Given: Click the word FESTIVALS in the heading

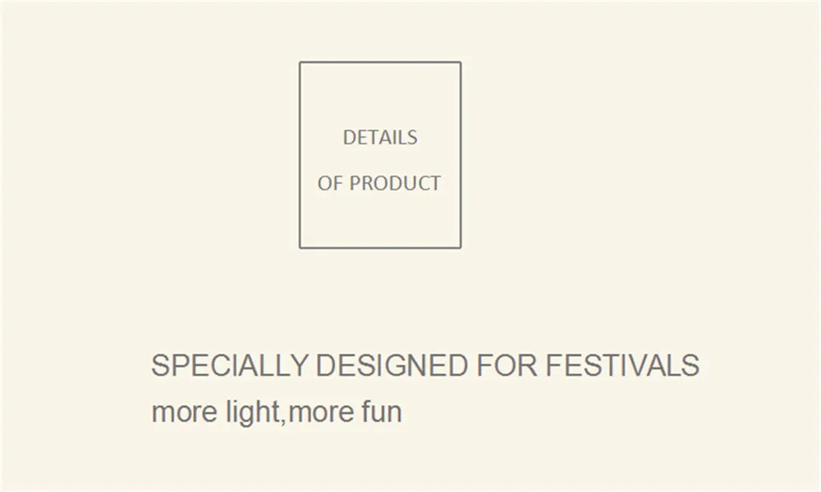Looking at the screenshot, I should coord(622,365).
